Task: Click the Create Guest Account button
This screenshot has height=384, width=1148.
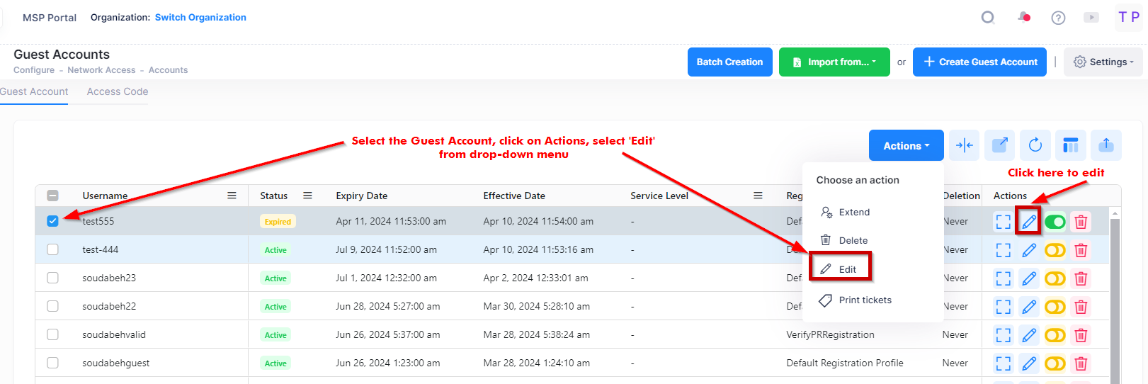Action: pyautogui.click(x=979, y=62)
